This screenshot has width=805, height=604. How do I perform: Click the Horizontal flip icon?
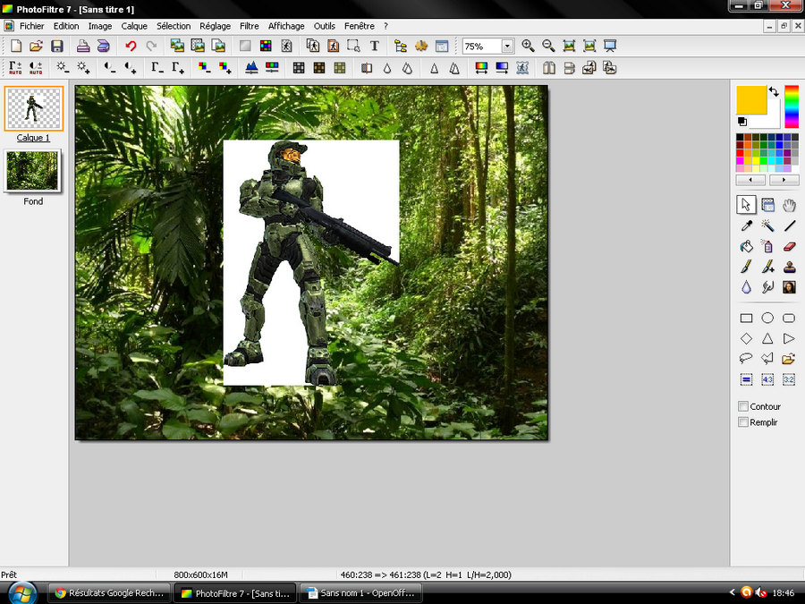pyautogui.click(x=549, y=68)
